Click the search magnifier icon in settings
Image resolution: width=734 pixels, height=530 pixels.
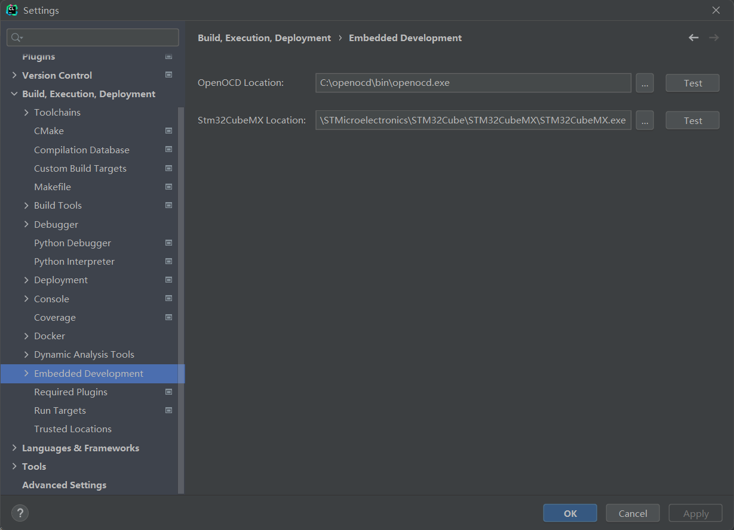[x=16, y=38]
